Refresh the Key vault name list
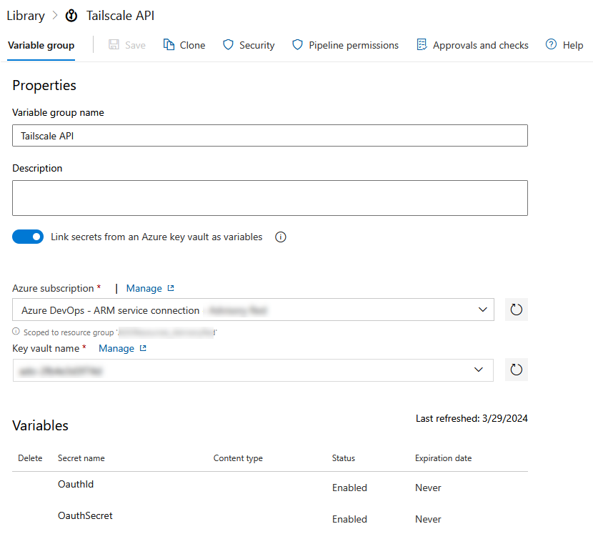The image size is (593, 534). click(x=517, y=370)
